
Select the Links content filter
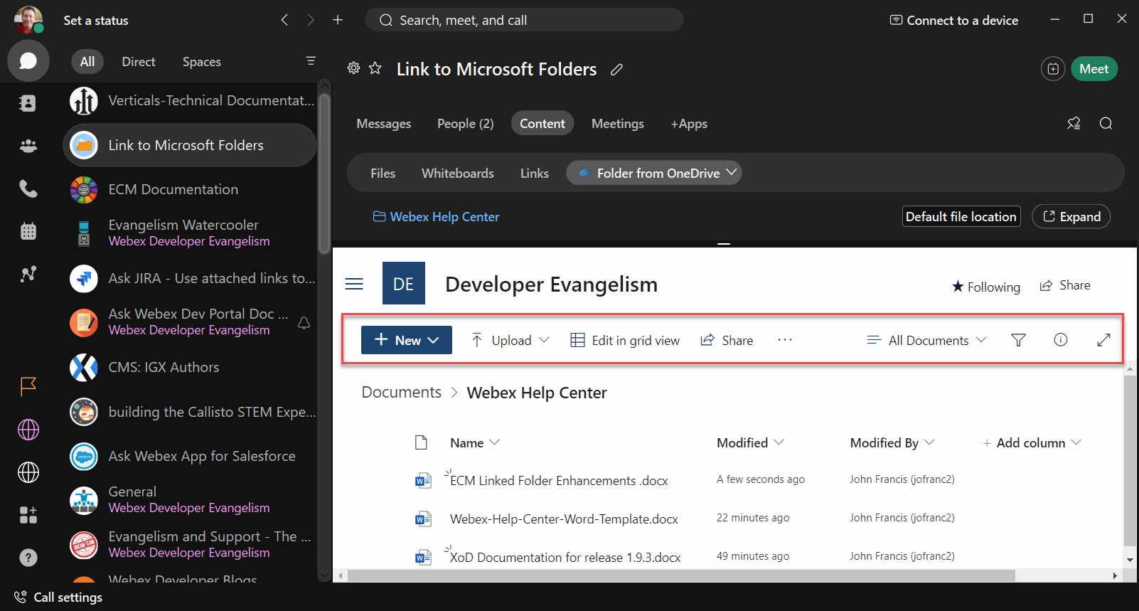coord(535,173)
